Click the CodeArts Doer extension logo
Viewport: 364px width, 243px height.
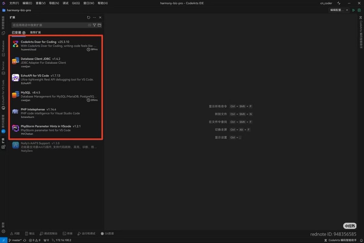click(x=15, y=44)
